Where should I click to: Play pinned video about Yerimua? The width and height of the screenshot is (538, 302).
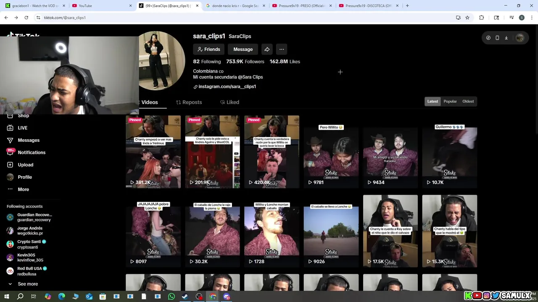point(153,152)
